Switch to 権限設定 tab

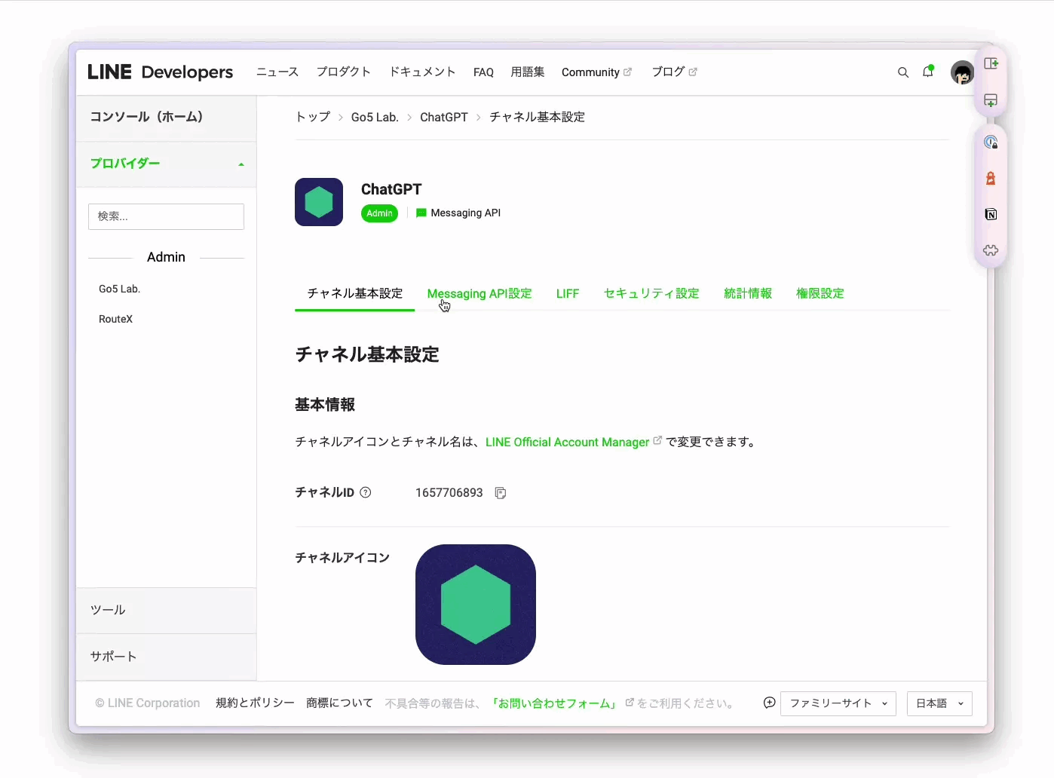click(820, 293)
